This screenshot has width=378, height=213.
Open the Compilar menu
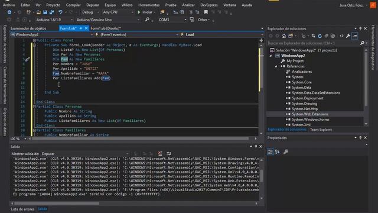click(x=73, y=5)
